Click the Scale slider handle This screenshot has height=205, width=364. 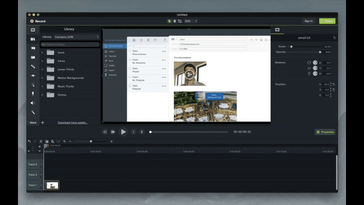291,47
